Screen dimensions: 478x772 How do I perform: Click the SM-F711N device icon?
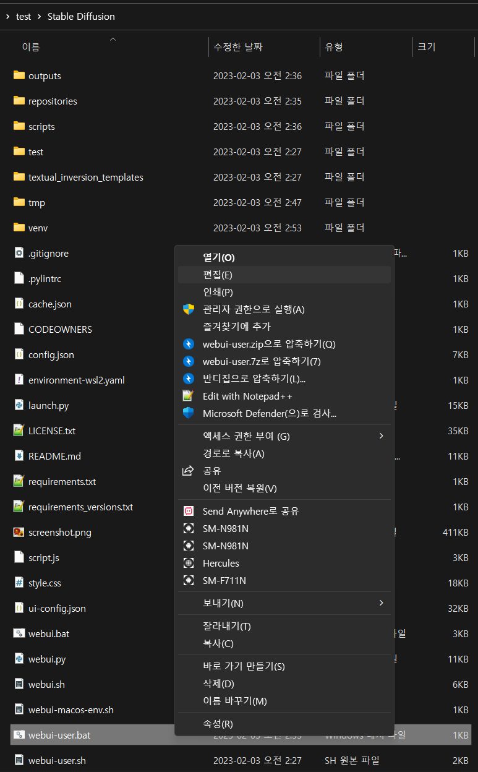[189, 580]
